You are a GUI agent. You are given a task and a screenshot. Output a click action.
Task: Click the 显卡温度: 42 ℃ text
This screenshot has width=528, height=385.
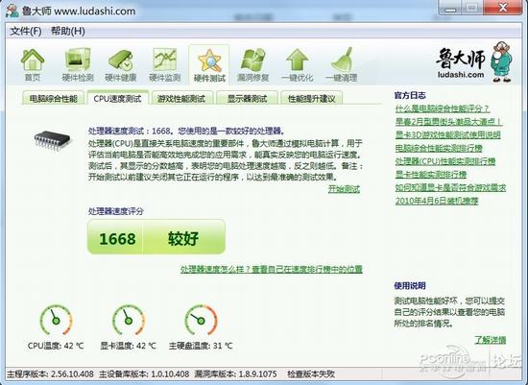click(x=129, y=346)
